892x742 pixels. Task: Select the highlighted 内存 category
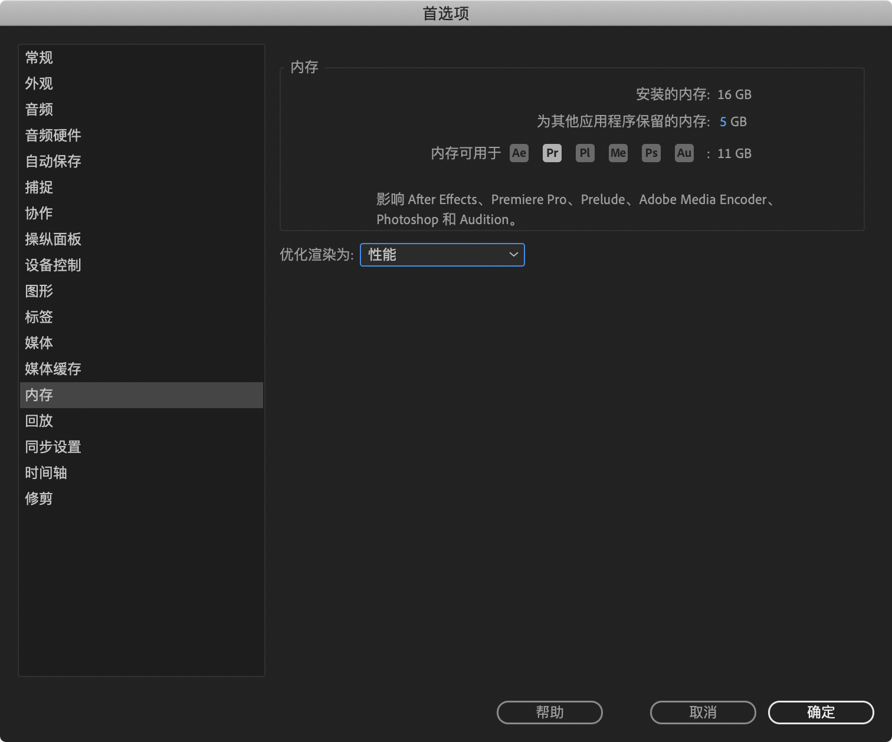[142, 395]
